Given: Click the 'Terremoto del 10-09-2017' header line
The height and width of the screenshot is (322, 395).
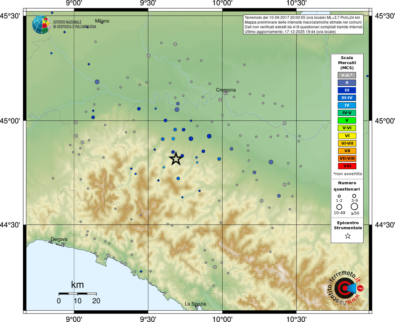Looking at the screenshot, I should pyautogui.click(x=302, y=18).
